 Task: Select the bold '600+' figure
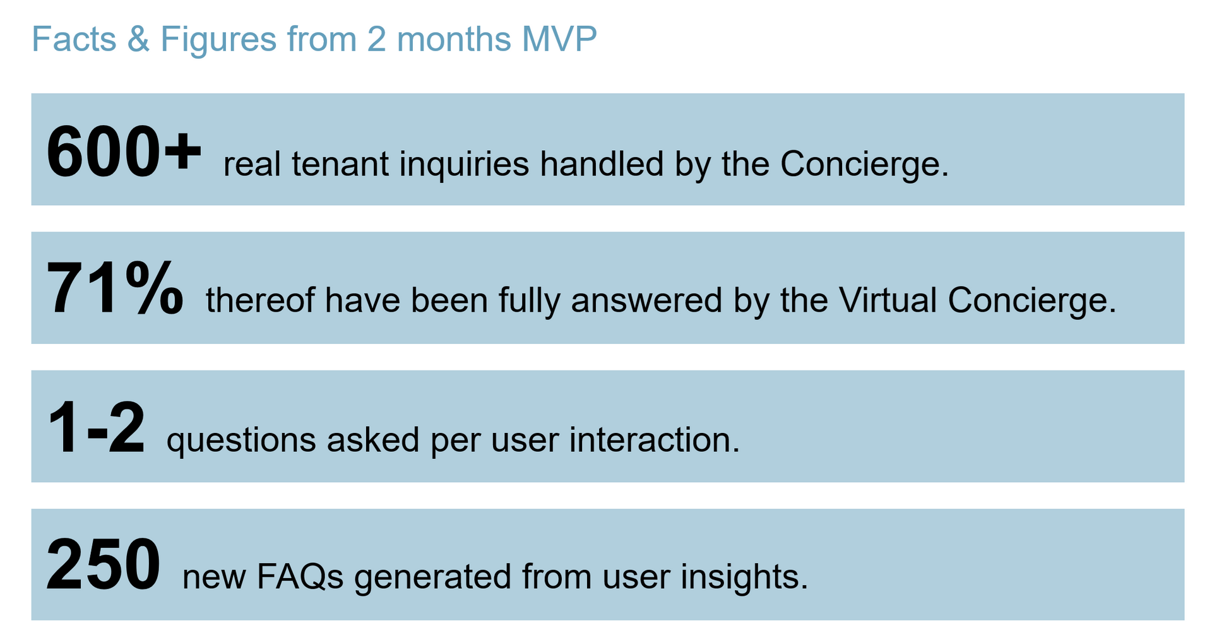click(x=124, y=152)
